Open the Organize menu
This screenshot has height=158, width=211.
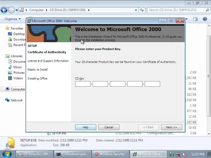[x=13, y=19]
